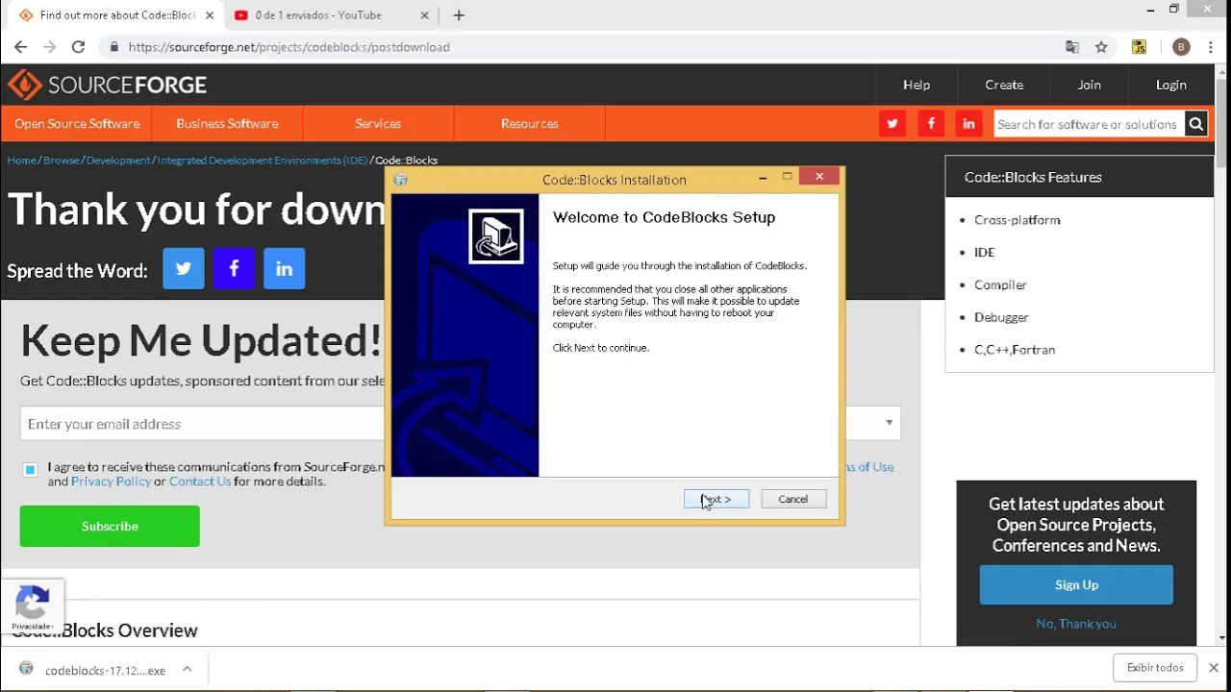Click the Login link in the header
The image size is (1231, 692).
tap(1171, 85)
